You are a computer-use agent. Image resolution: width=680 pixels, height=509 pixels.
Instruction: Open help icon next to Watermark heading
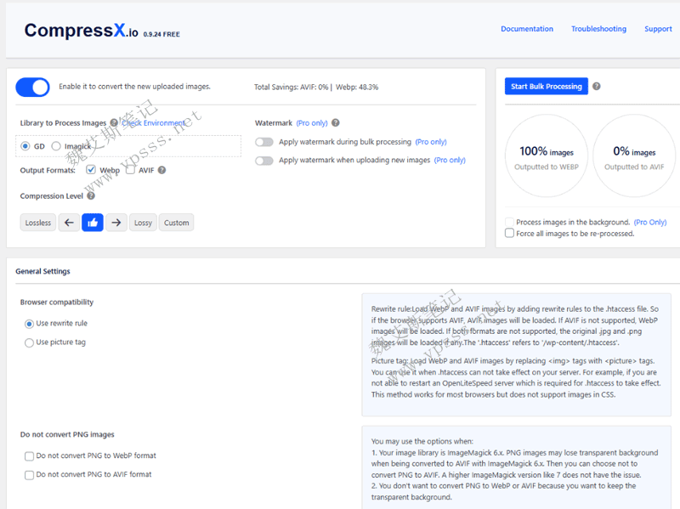[x=335, y=122]
